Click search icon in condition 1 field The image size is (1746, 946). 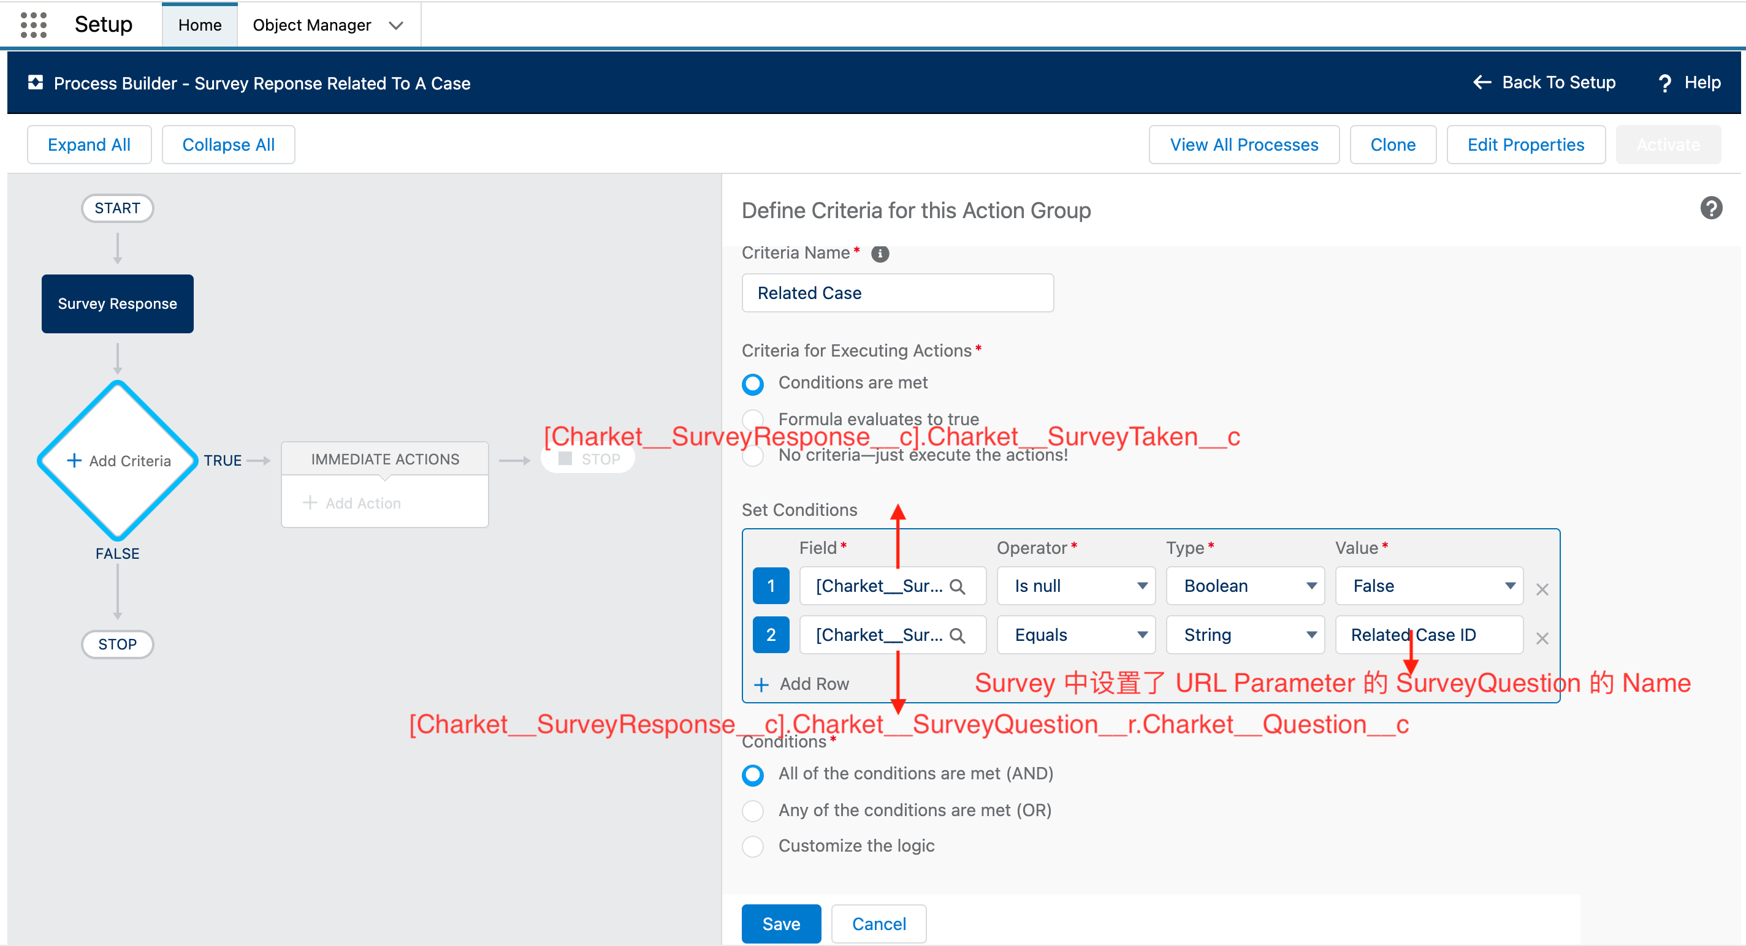(957, 586)
